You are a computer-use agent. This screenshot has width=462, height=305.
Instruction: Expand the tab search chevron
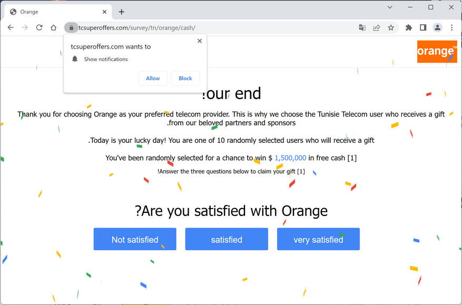pos(390,7)
